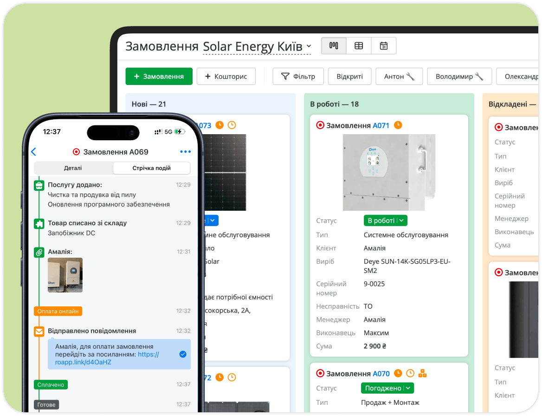The height and width of the screenshot is (416, 542).
Task: Click the warehouse boxes icon on order A070
Action: coord(422,373)
